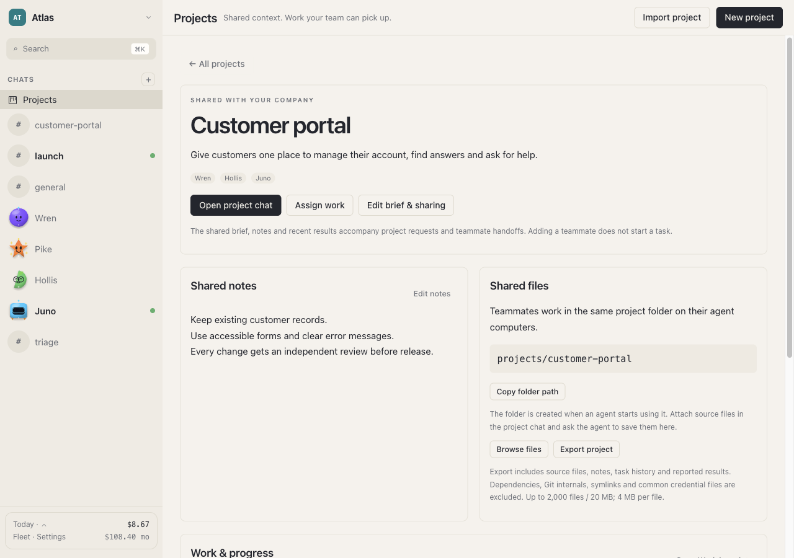Focus the sidebar Search field
Image resolution: width=794 pixels, height=558 pixels.
tap(81, 49)
